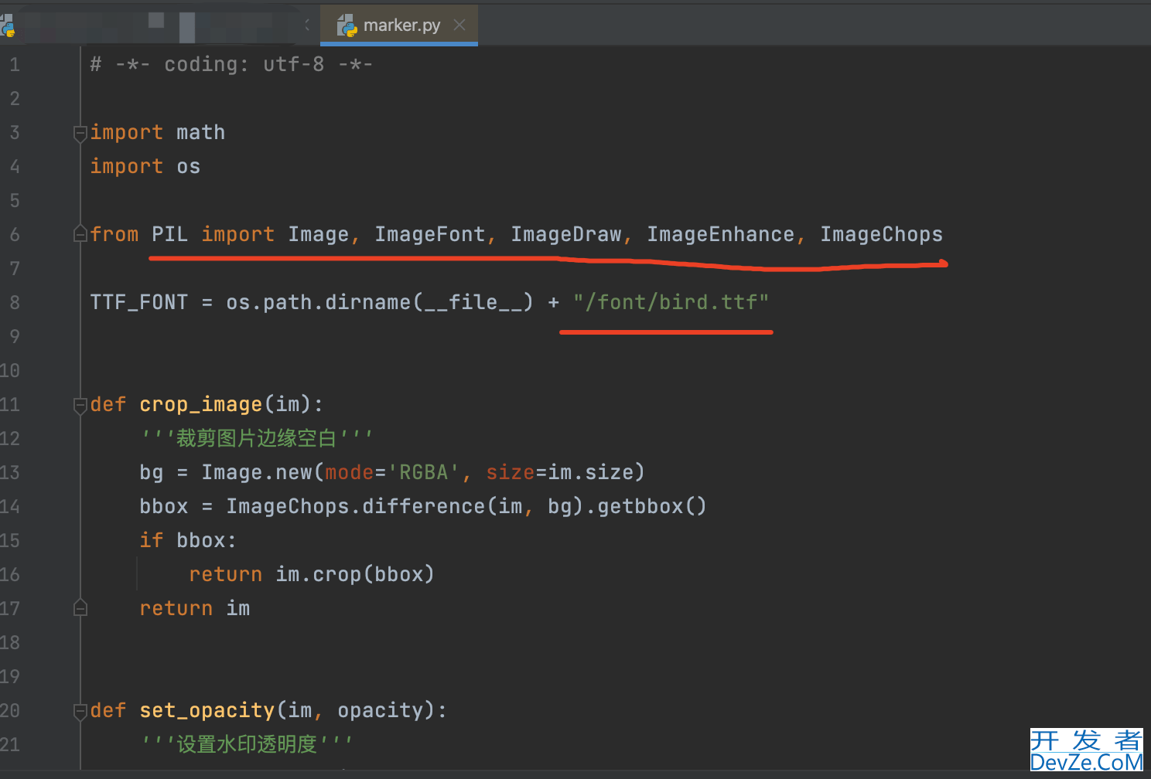Place cursor on 'import math' text
The image size is (1151, 779).
pyautogui.click(x=158, y=133)
